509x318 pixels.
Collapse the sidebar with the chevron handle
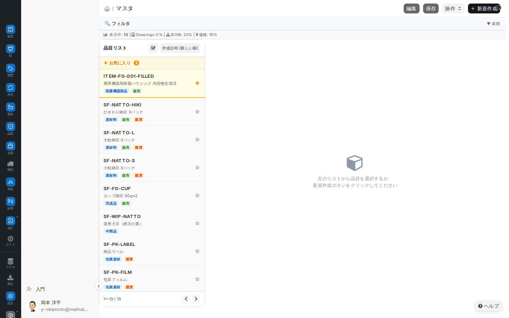[99, 286]
